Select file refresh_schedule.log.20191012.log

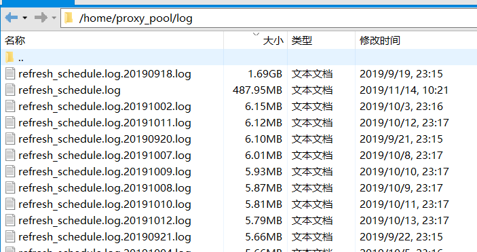(x=104, y=221)
